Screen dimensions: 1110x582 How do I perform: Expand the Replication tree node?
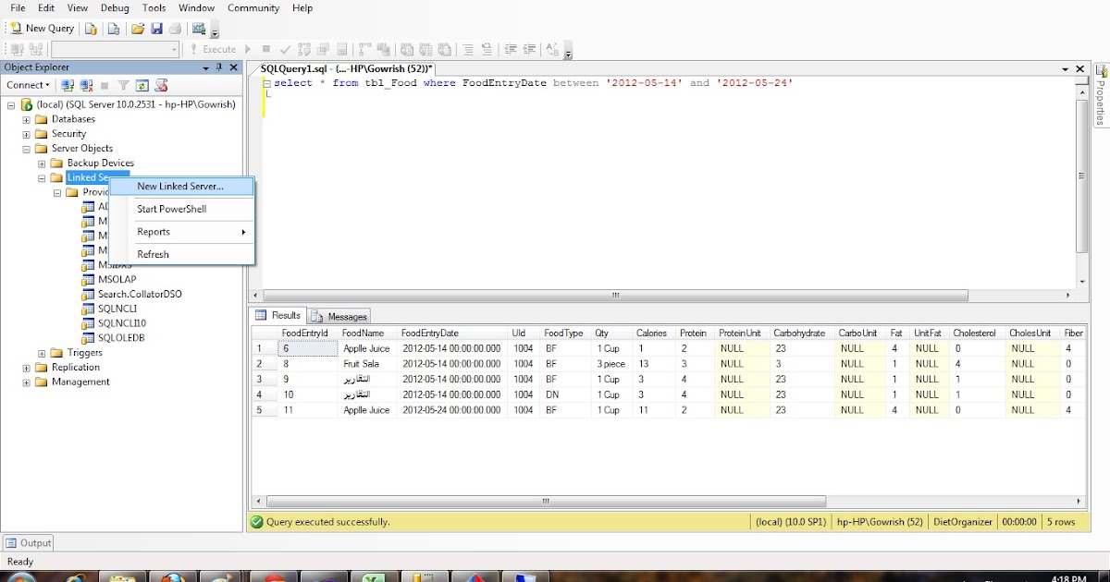(27, 367)
